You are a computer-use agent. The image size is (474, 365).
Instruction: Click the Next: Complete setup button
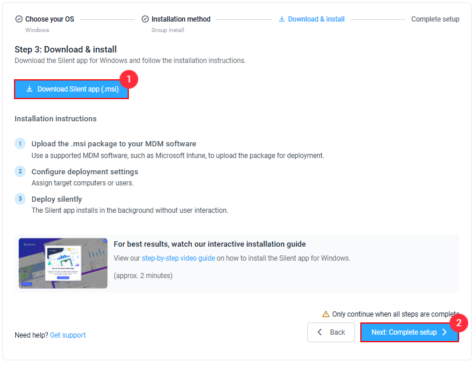[x=409, y=332]
